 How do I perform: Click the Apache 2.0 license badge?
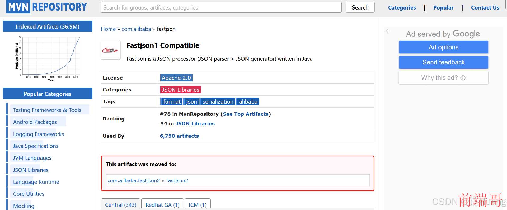pyautogui.click(x=176, y=78)
